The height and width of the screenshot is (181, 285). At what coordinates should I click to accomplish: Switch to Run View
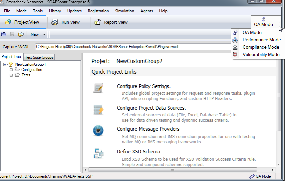tap(66, 22)
